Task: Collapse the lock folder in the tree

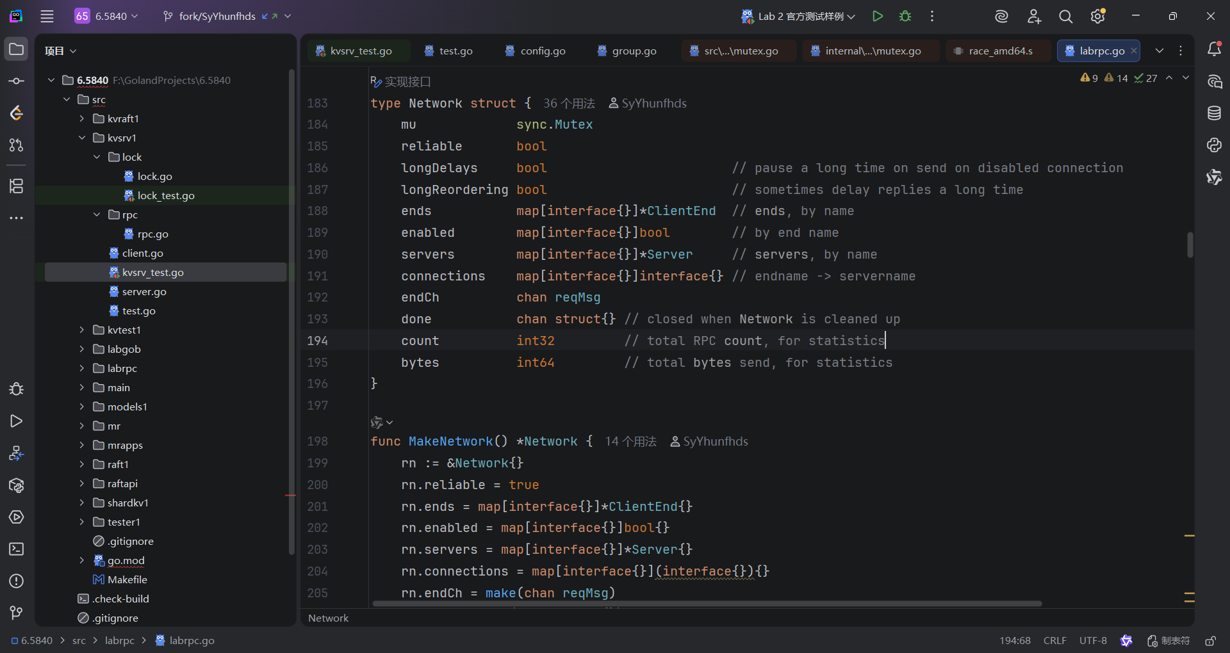Action: point(97,157)
